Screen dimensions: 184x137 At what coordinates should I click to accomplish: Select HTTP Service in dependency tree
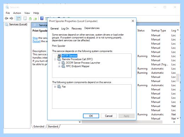[x=69, y=56]
